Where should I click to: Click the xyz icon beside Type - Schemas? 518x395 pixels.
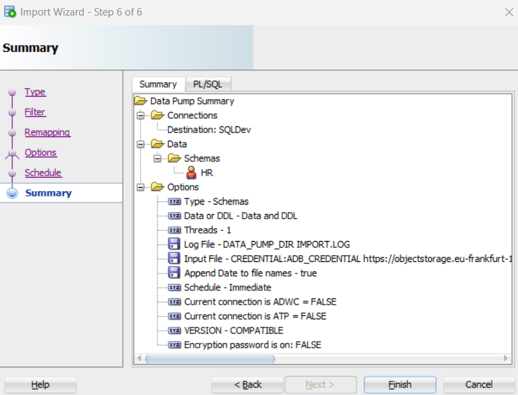[174, 201]
